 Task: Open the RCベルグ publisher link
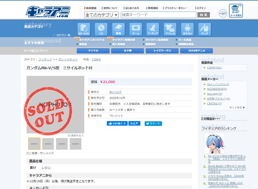[x=115, y=92]
